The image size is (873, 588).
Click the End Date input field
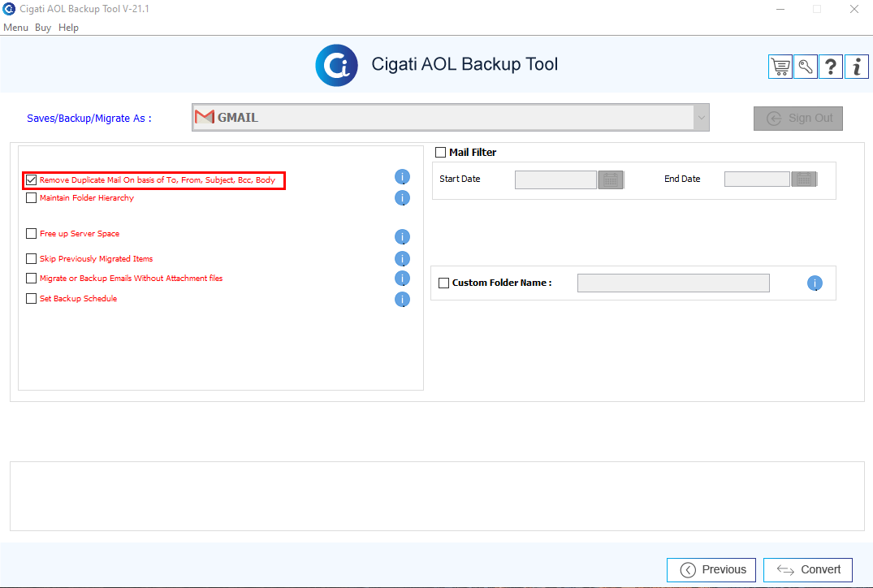pyautogui.click(x=757, y=179)
